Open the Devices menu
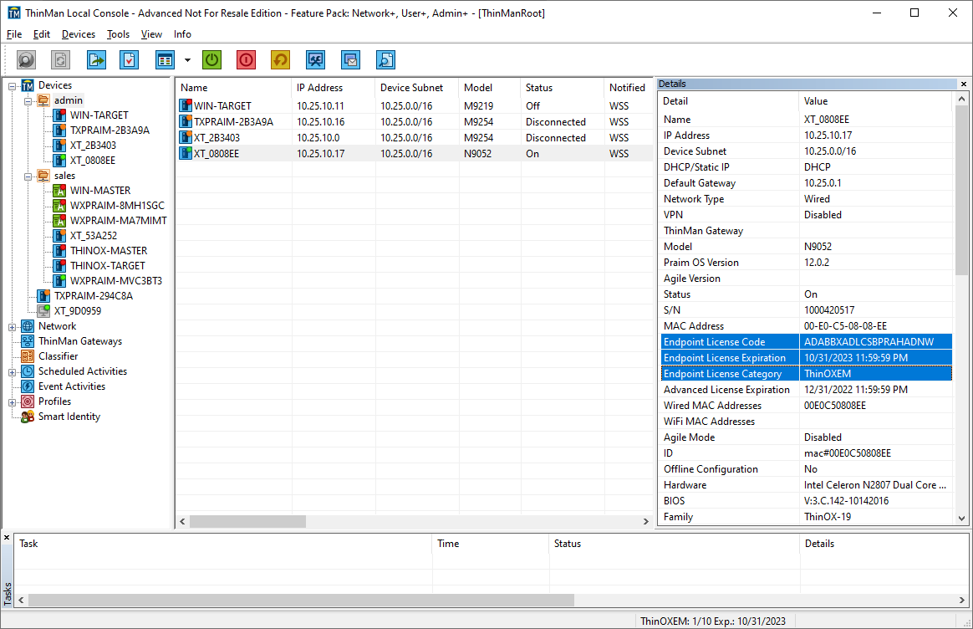Viewport: 973px width, 629px height. coord(79,34)
